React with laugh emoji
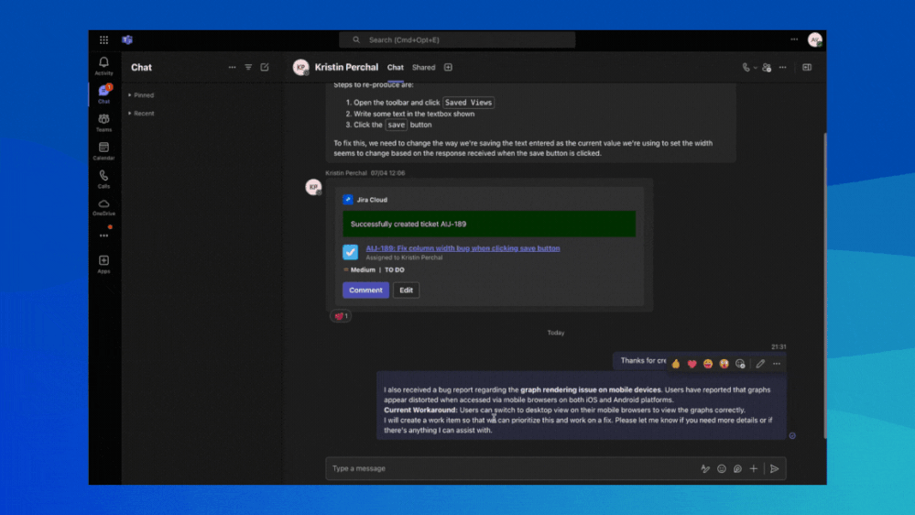The width and height of the screenshot is (915, 515). pyautogui.click(x=708, y=364)
